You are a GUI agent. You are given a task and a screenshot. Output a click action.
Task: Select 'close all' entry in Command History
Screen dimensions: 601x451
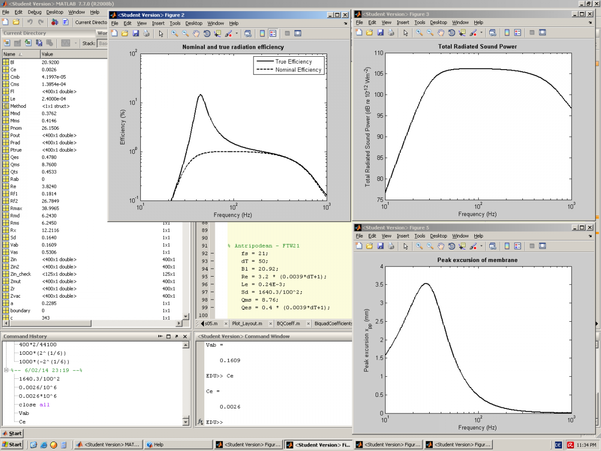pos(34,404)
